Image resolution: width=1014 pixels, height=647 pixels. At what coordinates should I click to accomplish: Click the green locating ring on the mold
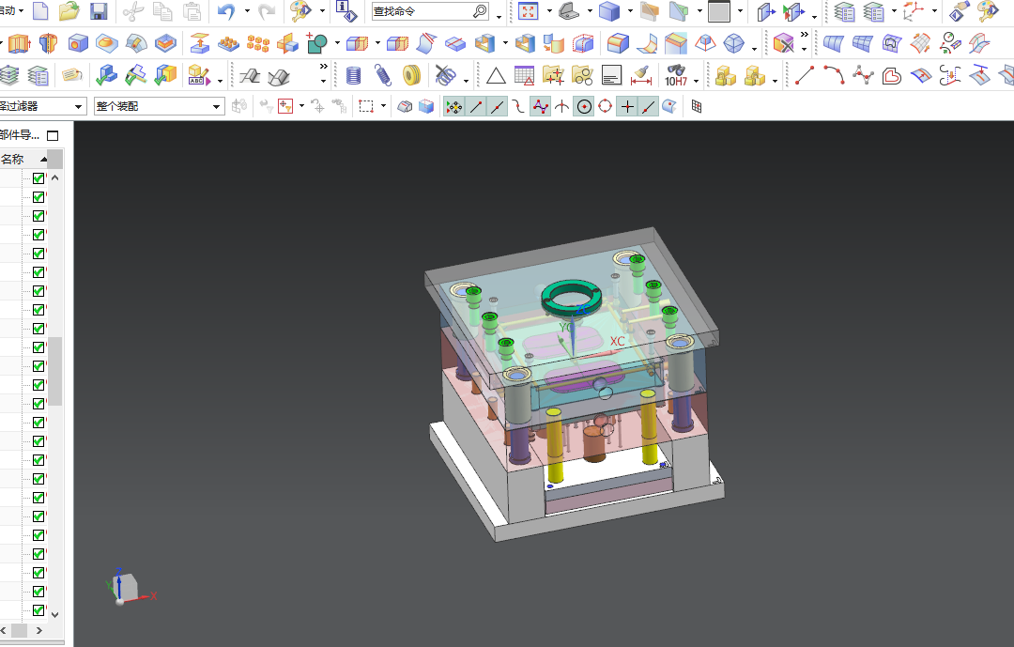pyautogui.click(x=572, y=299)
